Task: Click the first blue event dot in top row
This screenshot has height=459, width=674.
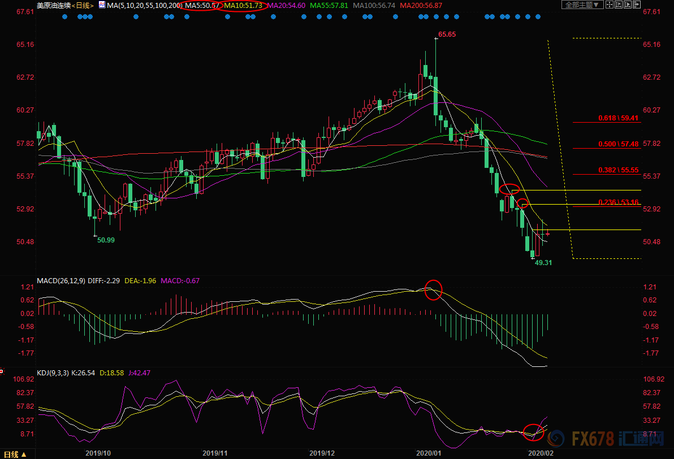Action: (x=64, y=16)
